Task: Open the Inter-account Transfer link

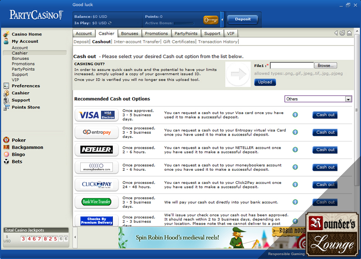Action: point(137,42)
